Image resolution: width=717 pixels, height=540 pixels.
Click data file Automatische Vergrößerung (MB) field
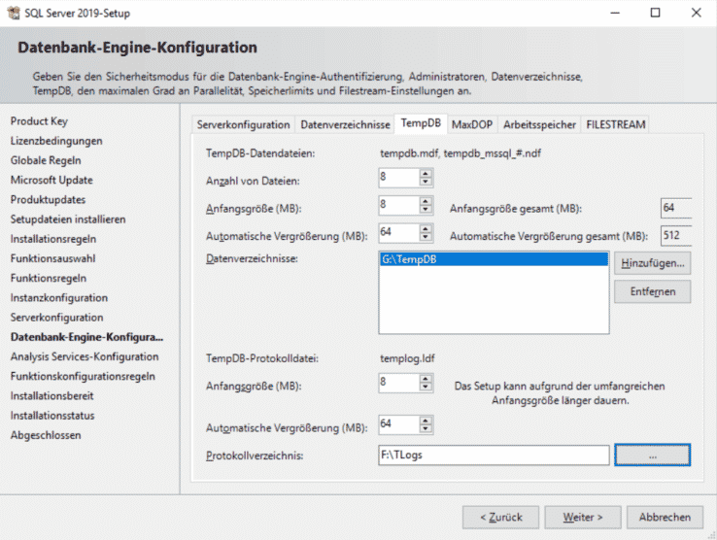[398, 233]
